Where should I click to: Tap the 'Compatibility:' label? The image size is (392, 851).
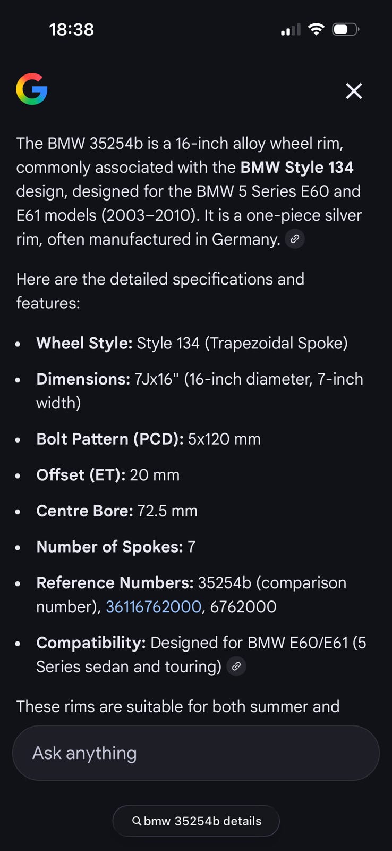click(x=91, y=643)
